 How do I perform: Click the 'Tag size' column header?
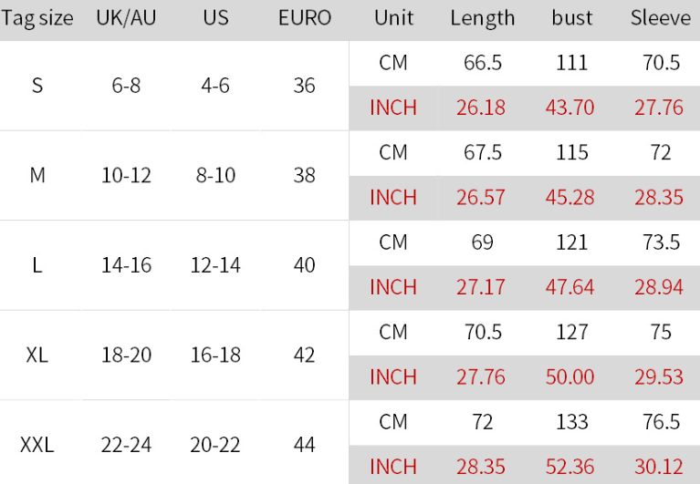tap(37, 18)
